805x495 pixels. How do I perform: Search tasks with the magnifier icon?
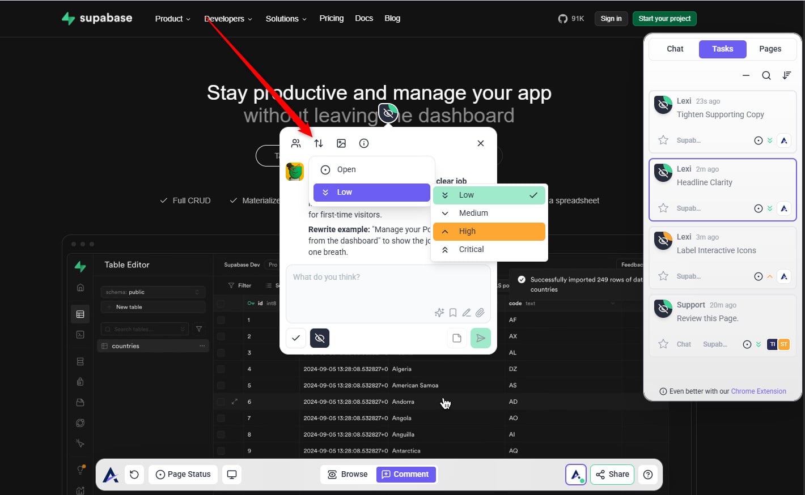click(766, 75)
